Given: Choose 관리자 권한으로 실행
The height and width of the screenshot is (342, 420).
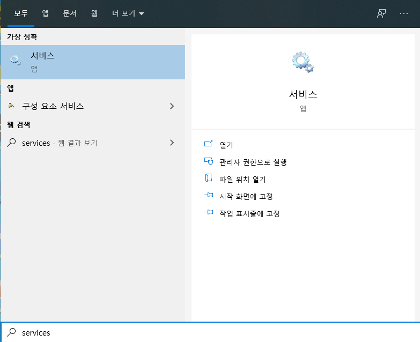Looking at the screenshot, I should (x=253, y=162).
